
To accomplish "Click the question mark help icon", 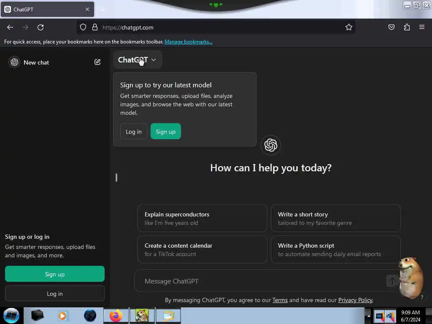I will [422, 297].
